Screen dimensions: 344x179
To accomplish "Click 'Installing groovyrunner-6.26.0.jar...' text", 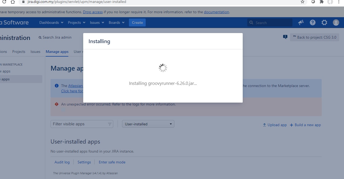I will 163,83.
